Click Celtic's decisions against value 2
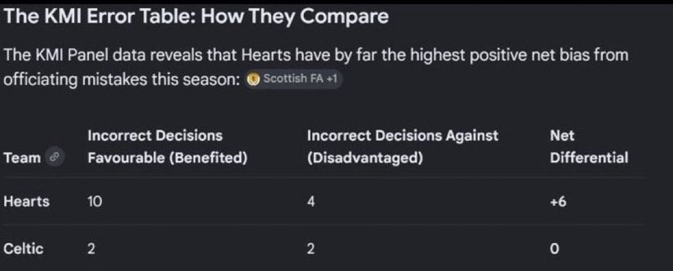Image resolution: width=673 pixels, height=271 pixels. pyautogui.click(x=311, y=249)
